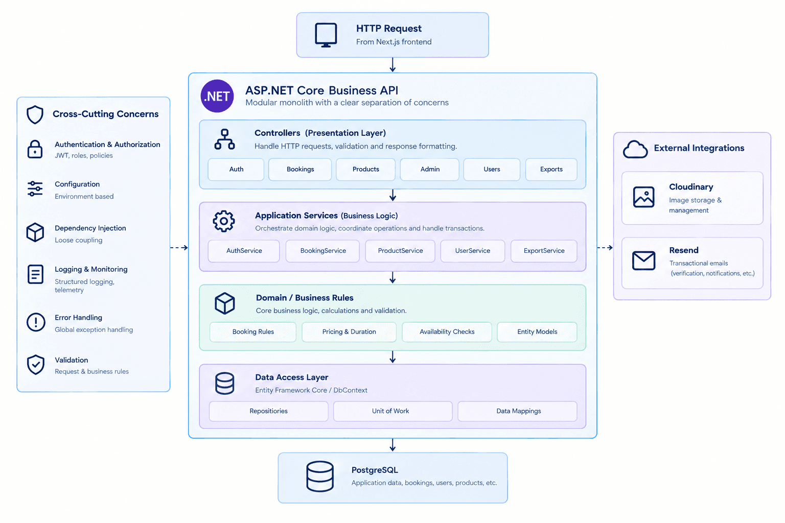Screen dimensions: 785x523
Task: Click the network hierarchy icon in Controllers layer
Action: 224,139
